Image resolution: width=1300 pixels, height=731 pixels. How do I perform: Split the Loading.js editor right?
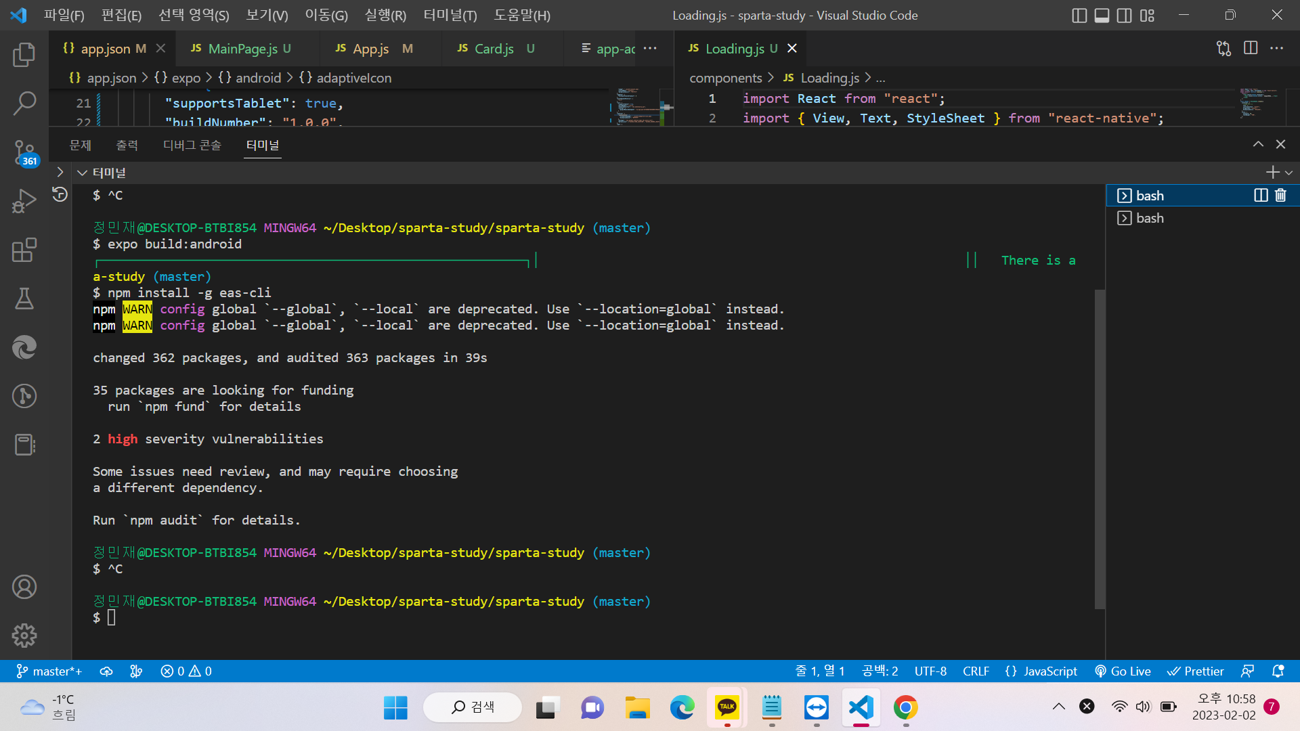(1251, 48)
